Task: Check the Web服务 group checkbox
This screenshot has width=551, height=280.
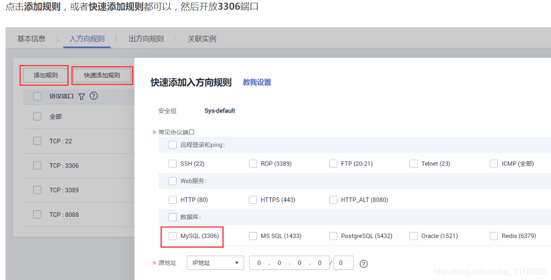Action: (172, 181)
